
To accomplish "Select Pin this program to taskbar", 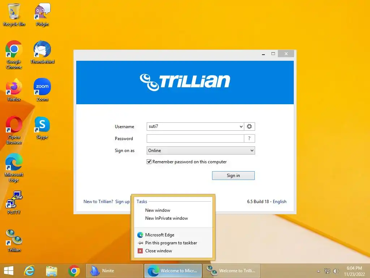I will click(x=173, y=243).
